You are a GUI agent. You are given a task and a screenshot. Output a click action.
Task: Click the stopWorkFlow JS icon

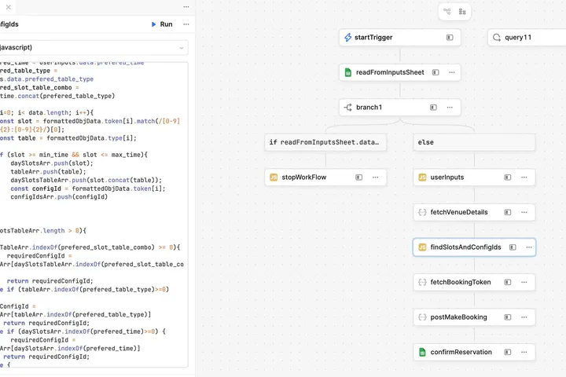click(x=274, y=178)
